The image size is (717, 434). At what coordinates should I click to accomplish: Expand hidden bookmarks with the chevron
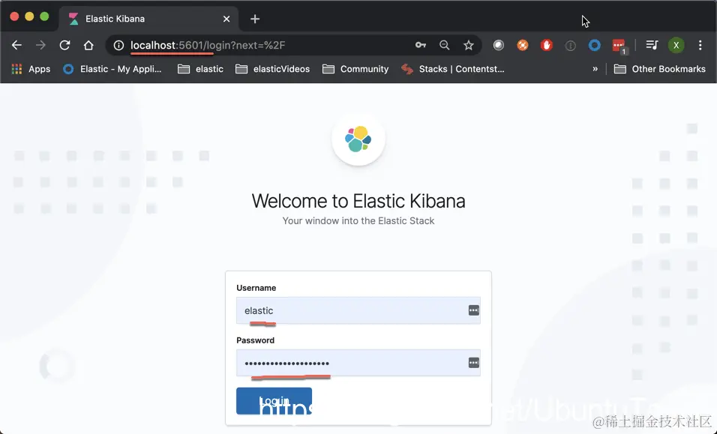coord(595,69)
